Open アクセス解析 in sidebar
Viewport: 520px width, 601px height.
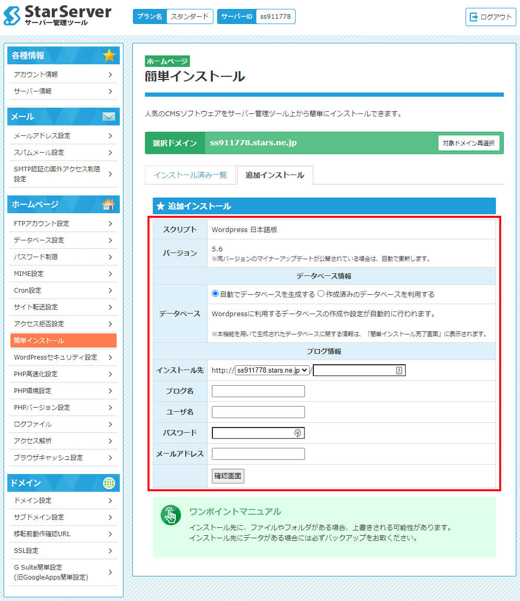[x=63, y=441]
